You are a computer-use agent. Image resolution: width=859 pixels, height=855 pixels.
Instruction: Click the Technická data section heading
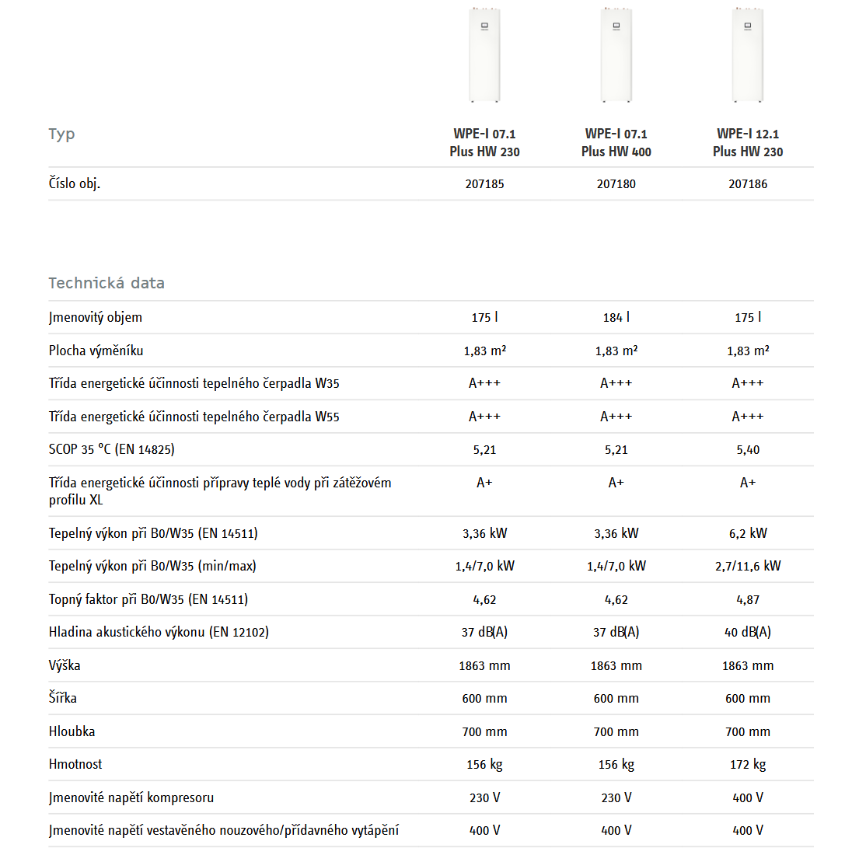click(107, 283)
